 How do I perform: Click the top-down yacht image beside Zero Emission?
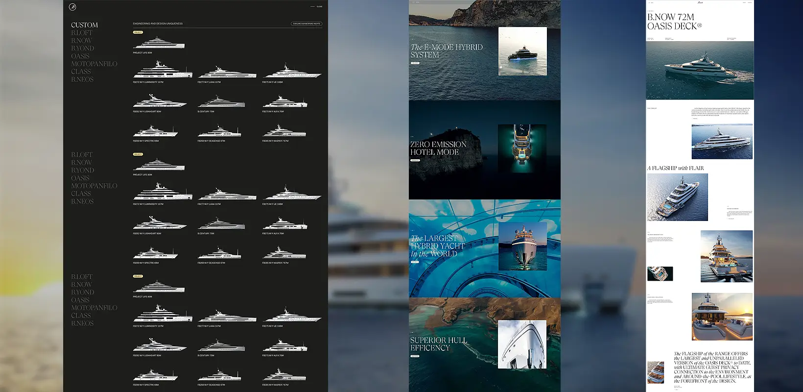522,148
